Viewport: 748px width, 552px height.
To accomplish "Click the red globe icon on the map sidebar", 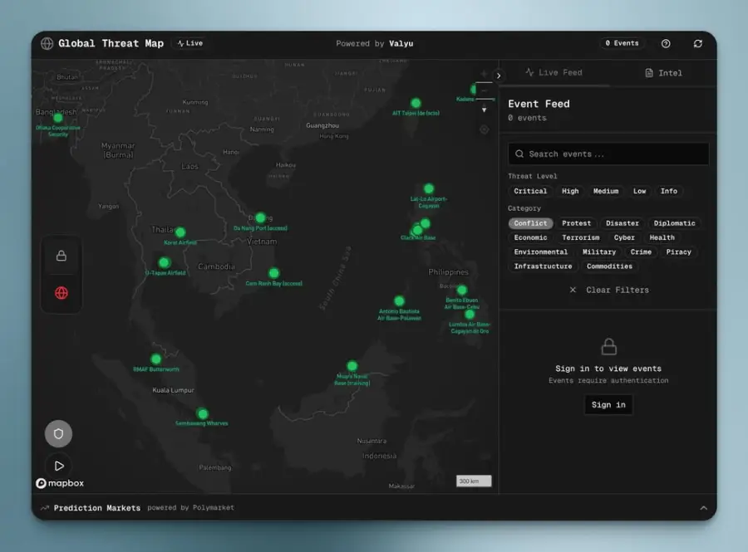I will coord(62,292).
